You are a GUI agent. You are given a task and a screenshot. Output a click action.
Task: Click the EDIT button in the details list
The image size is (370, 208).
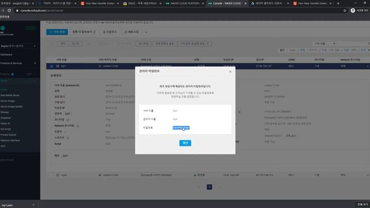pyautogui.click(x=68, y=114)
